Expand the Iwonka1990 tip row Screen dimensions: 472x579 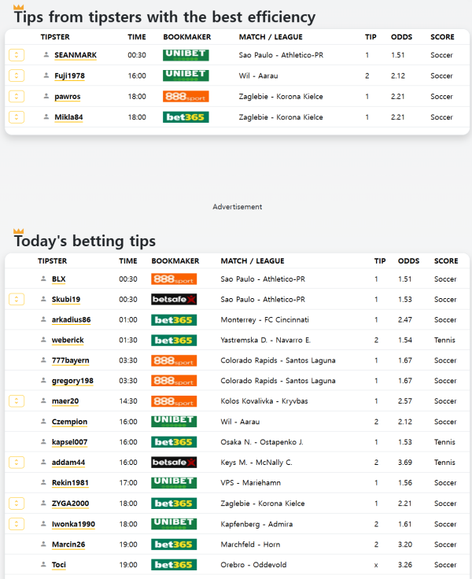pyautogui.click(x=17, y=524)
